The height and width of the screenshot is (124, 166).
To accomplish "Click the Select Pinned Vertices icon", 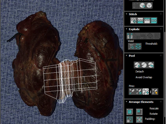I will click(155, 92).
